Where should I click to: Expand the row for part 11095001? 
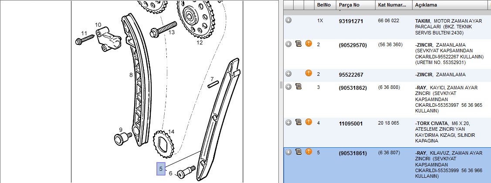point(288,122)
